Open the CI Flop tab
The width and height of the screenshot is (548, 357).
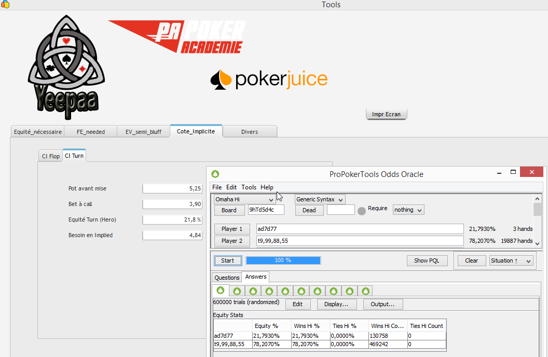coord(51,156)
